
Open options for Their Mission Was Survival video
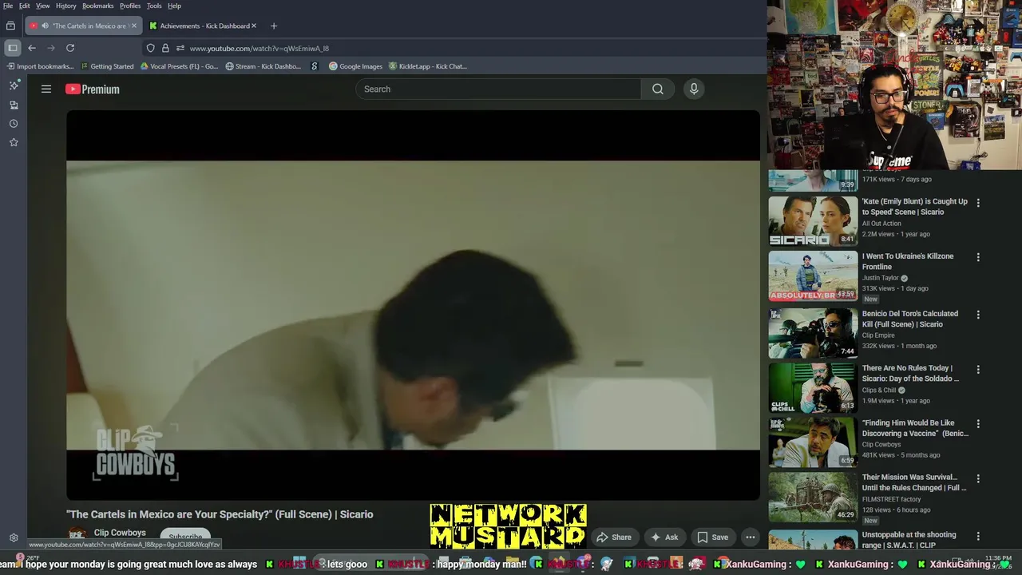click(978, 478)
